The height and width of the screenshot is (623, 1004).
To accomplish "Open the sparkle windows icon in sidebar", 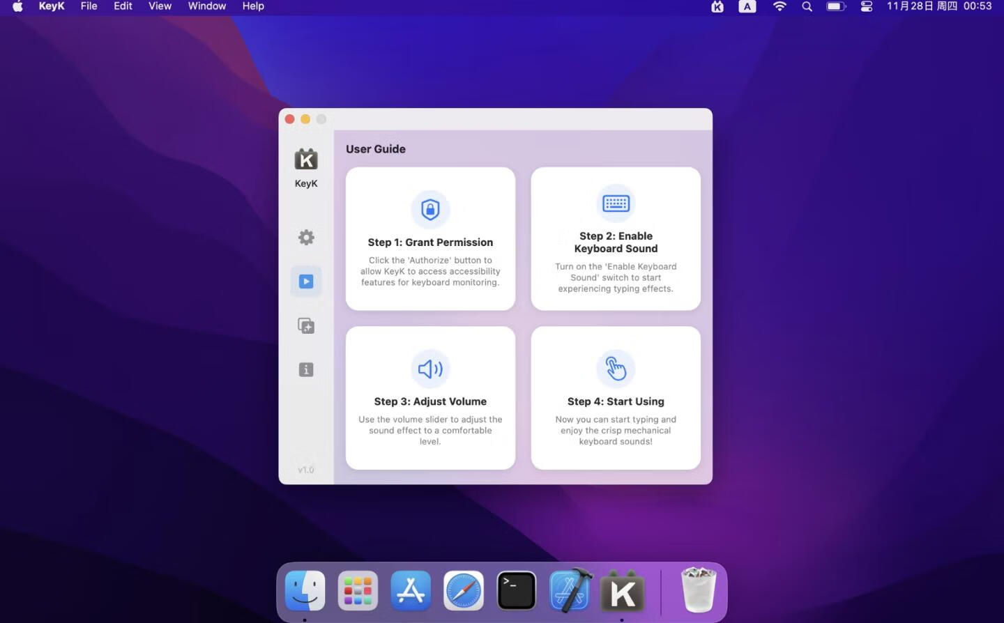I will [306, 325].
